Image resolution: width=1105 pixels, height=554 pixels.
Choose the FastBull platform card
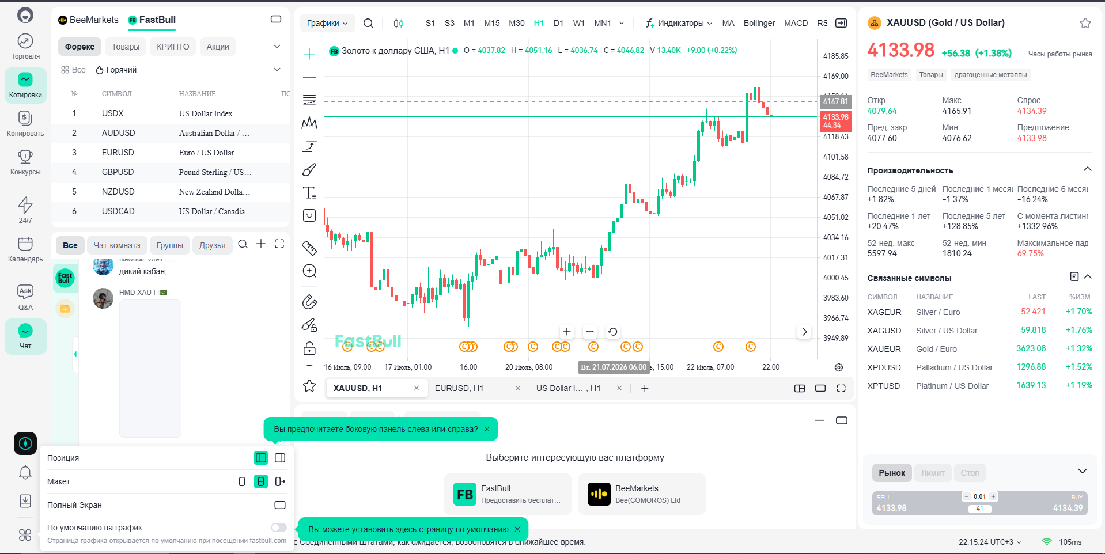[508, 494]
